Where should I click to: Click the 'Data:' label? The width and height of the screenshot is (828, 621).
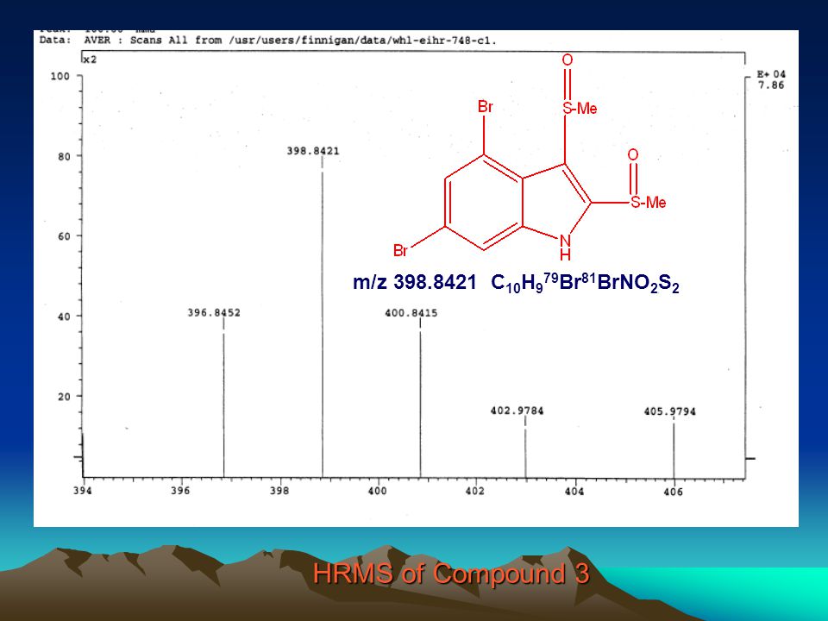(55, 41)
